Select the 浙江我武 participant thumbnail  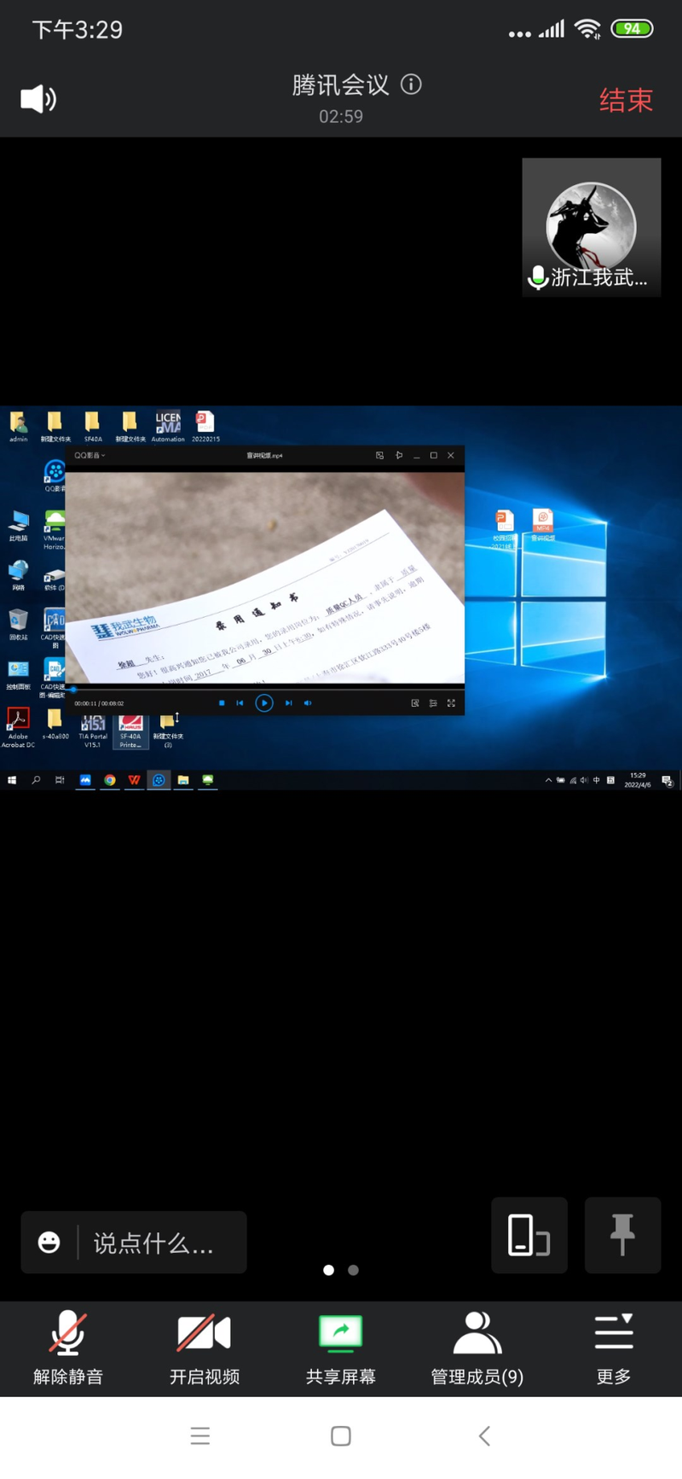(x=591, y=228)
